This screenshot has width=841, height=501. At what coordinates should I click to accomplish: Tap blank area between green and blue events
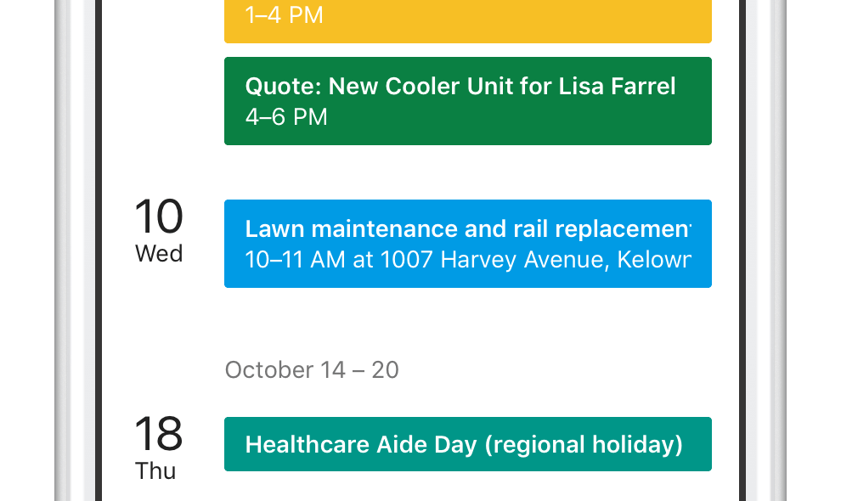pyautogui.click(x=468, y=172)
